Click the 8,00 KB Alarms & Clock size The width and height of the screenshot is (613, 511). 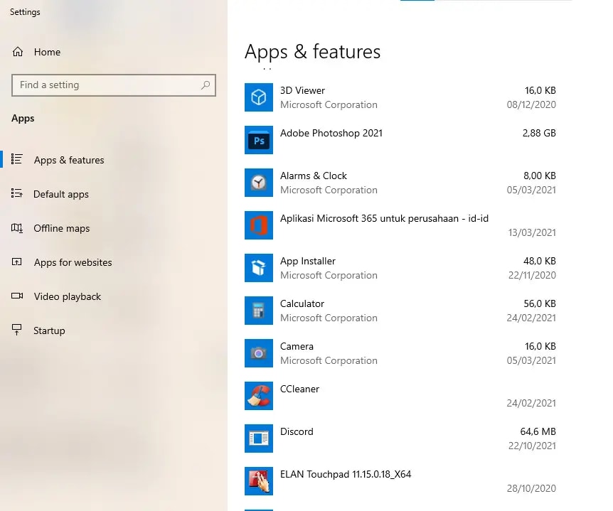click(540, 176)
